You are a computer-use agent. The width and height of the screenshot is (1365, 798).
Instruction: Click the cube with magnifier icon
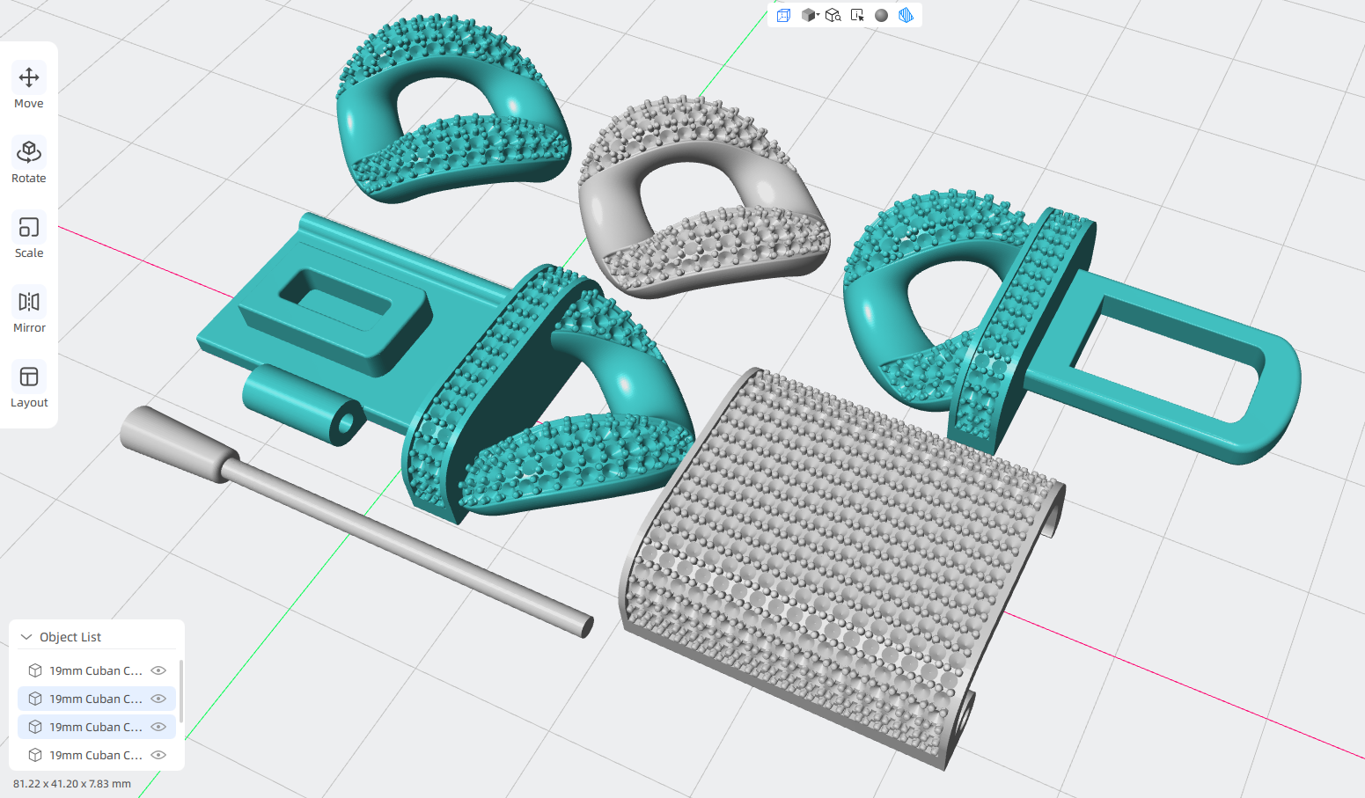(833, 15)
